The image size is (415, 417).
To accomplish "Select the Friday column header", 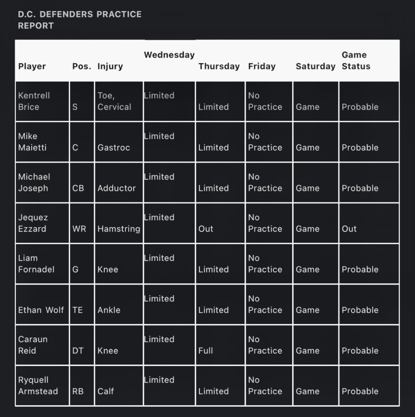I will pyautogui.click(x=261, y=66).
